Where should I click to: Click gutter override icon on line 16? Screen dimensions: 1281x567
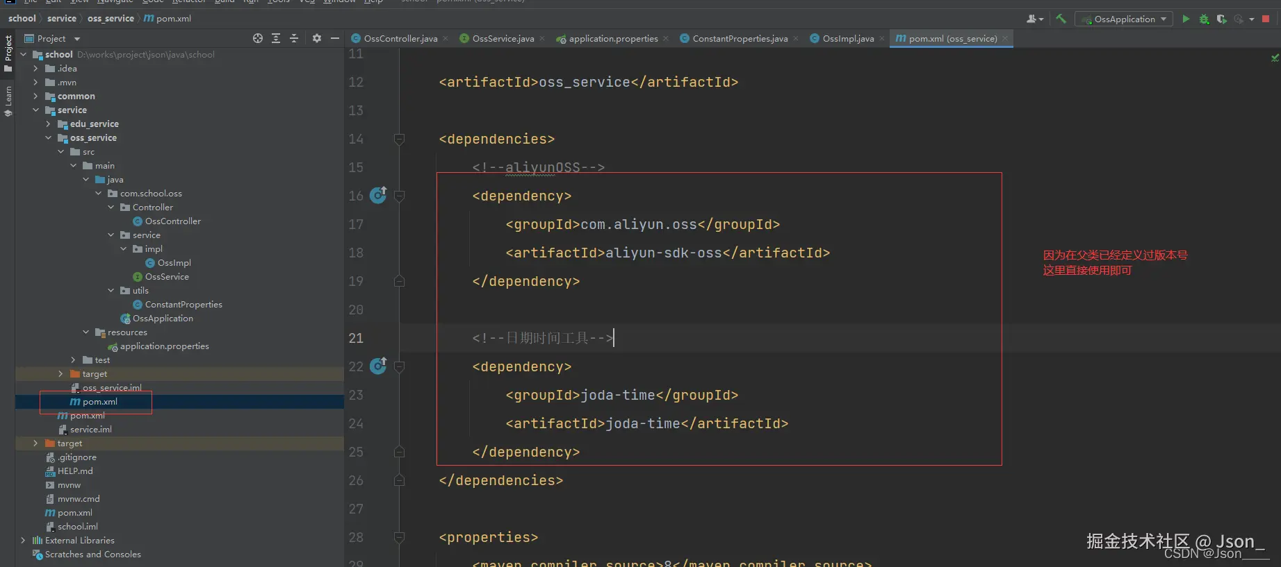point(378,195)
